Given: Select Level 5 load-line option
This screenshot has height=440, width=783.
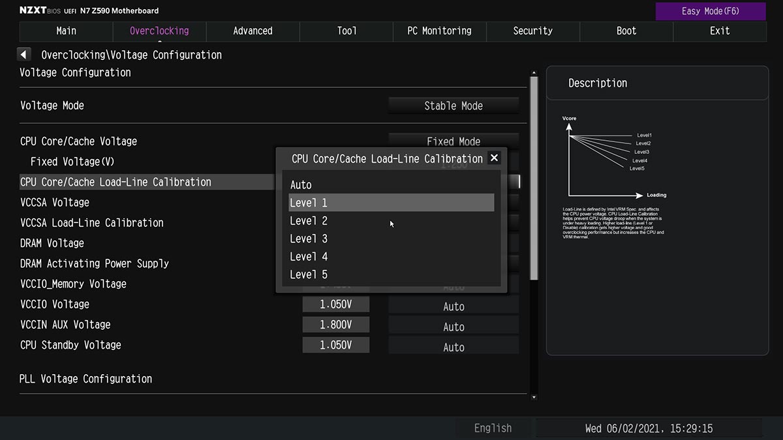Looking at the screenshot, I should coord(391,274).
